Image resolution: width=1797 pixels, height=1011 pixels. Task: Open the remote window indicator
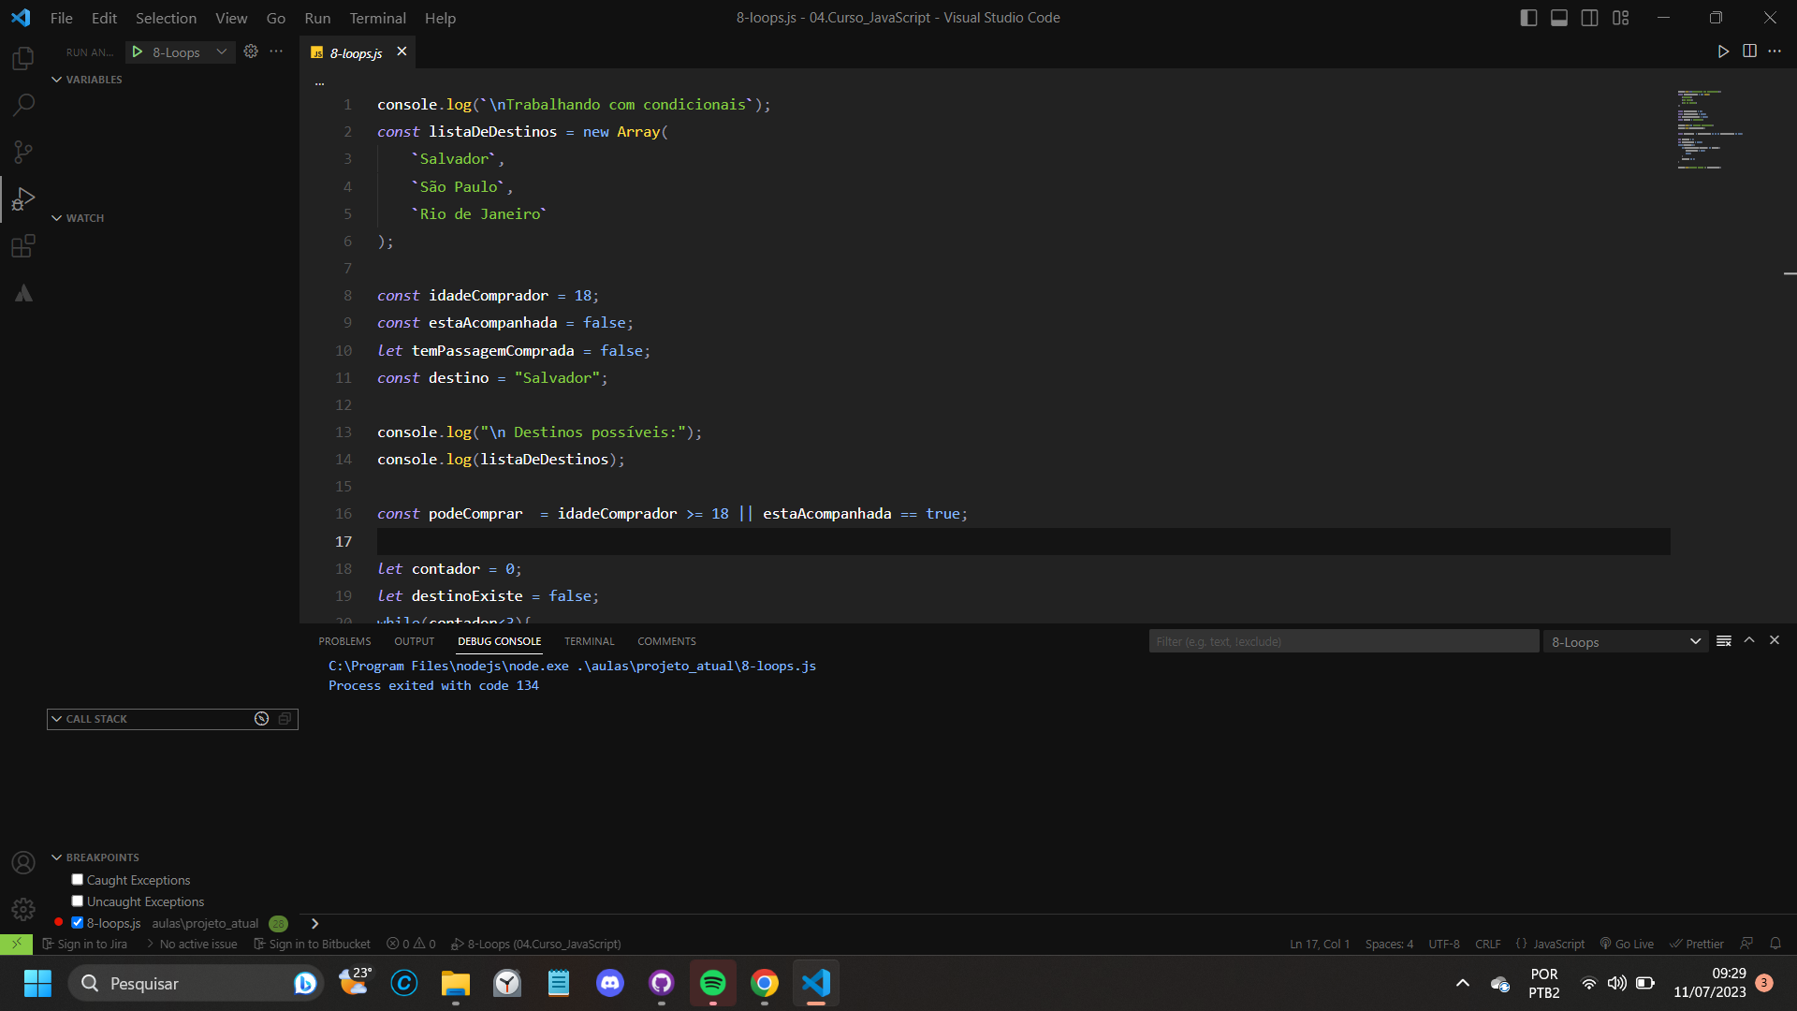click(16, 944)
